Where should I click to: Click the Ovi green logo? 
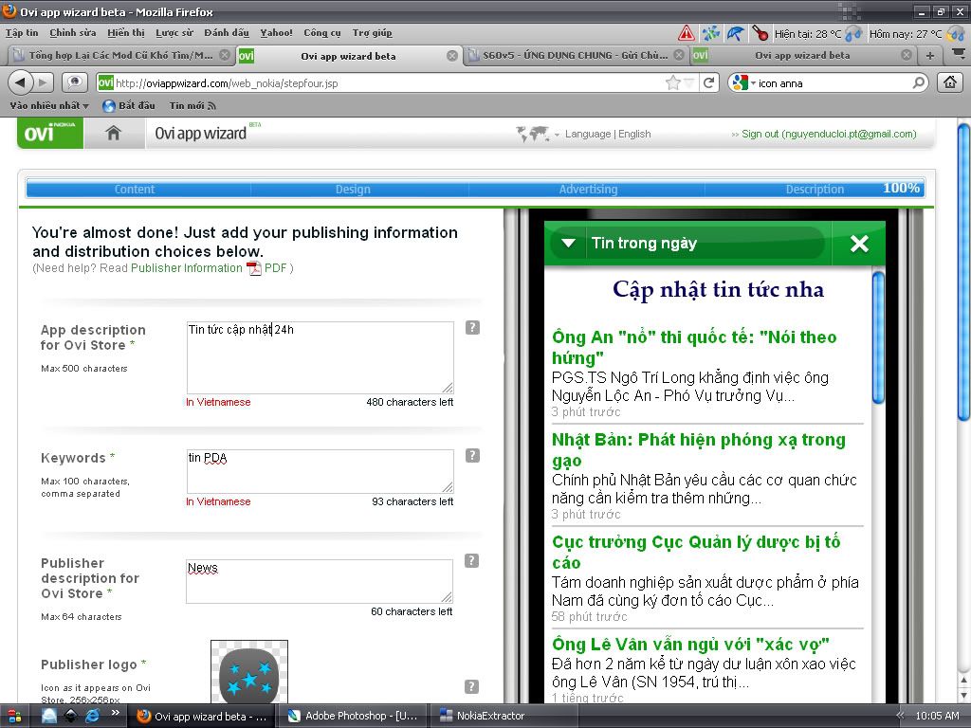coord(49,133)
